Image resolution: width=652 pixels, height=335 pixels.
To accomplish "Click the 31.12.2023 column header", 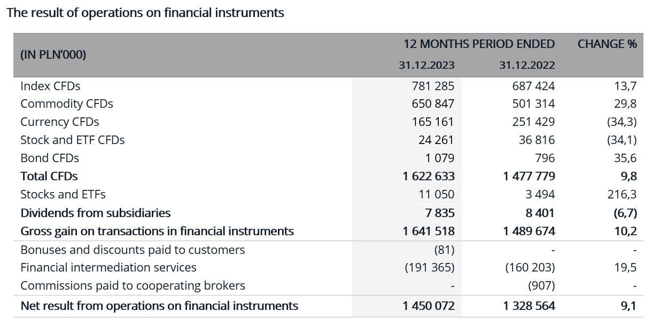I will [x=426, y=66].
